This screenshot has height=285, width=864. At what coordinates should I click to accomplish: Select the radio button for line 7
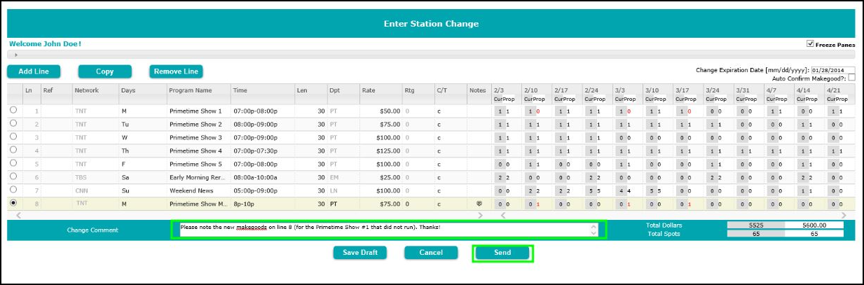point(13,190)
